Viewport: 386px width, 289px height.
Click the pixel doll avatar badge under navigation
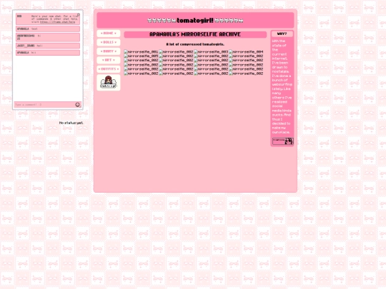click(x=109, y=82)
